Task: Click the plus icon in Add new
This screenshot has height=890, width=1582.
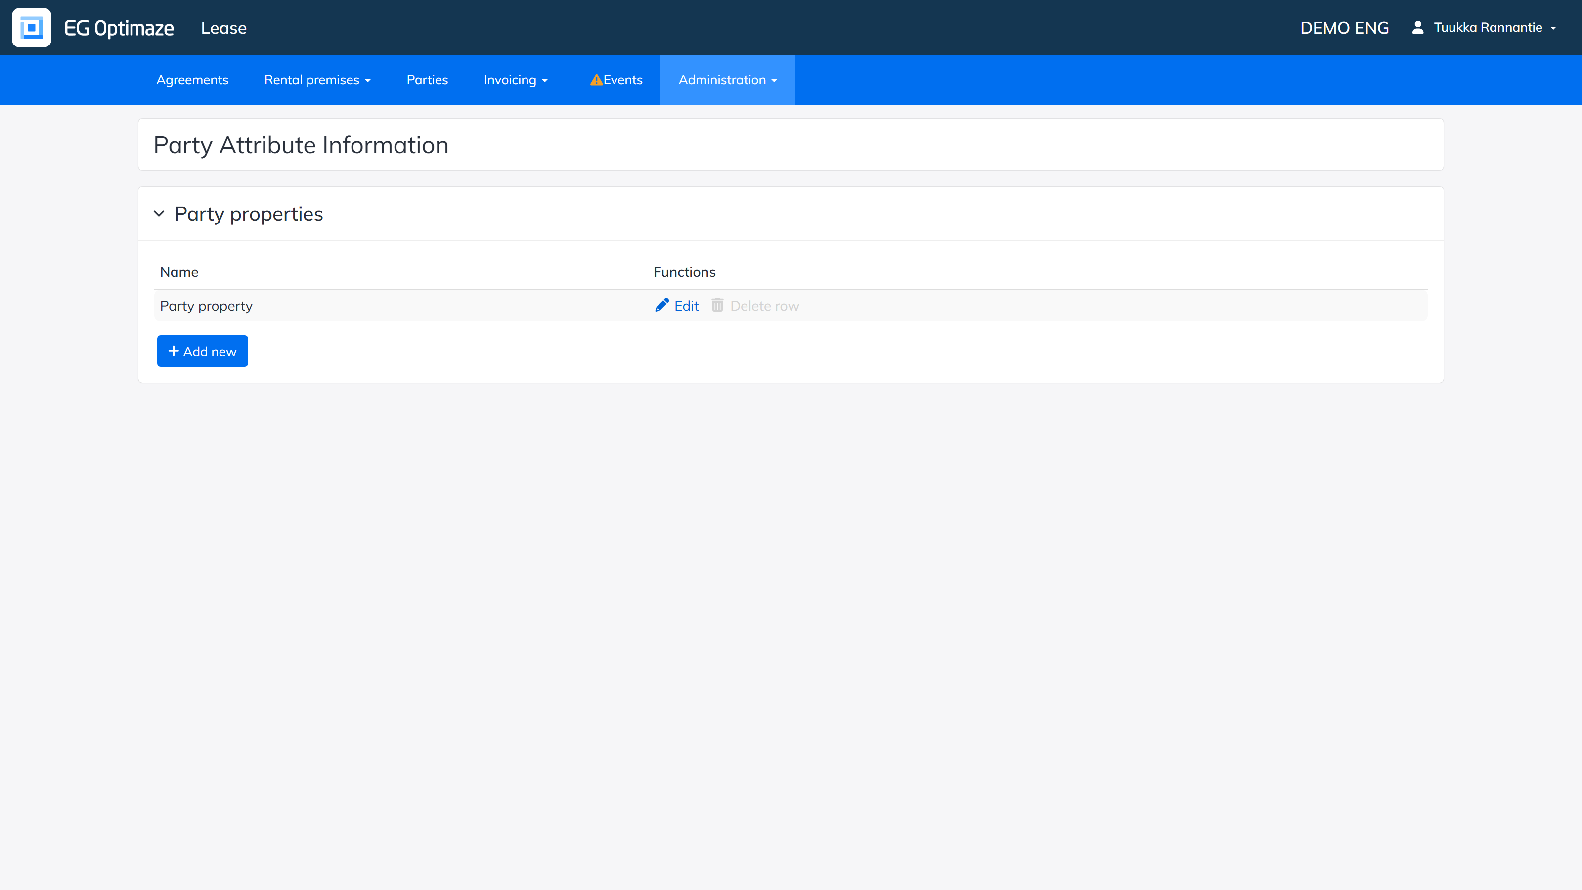Action: point(173,351)
